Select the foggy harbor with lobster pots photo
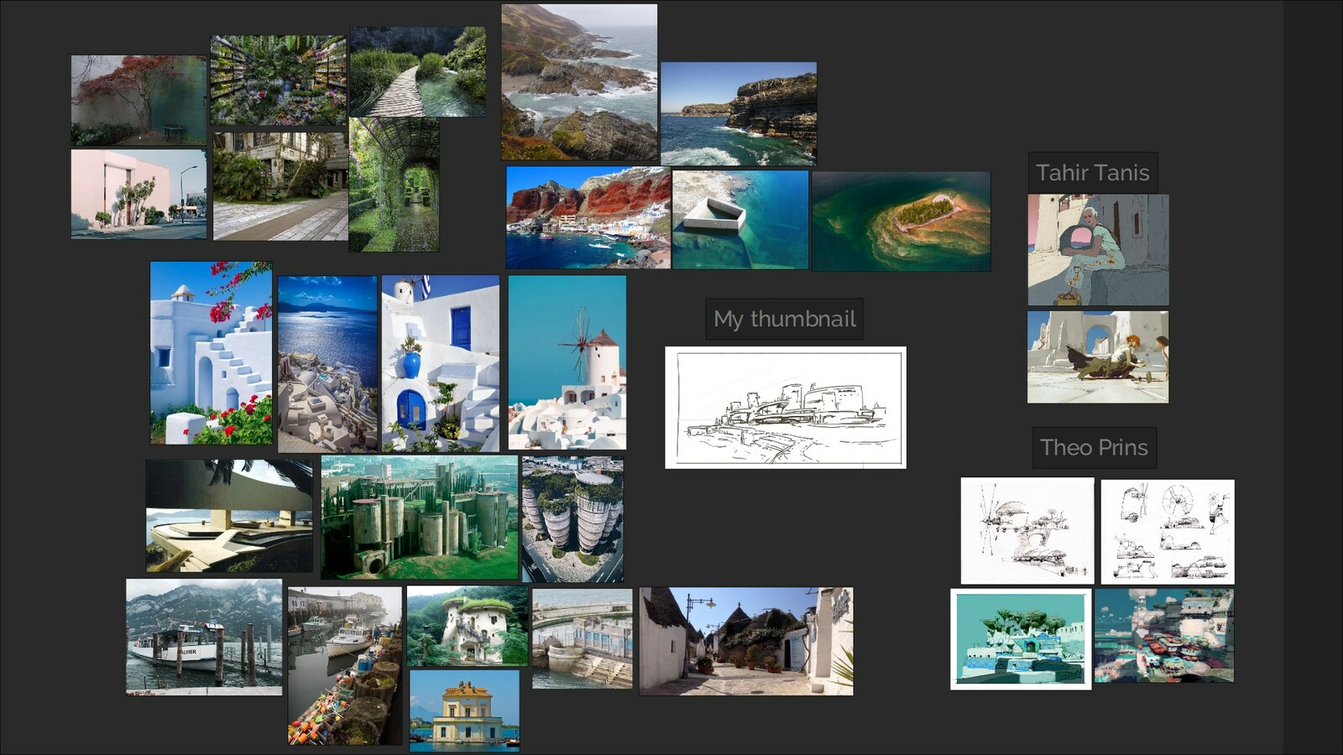The height and width of the screenshot is (755, 1343). pos(345,666)
